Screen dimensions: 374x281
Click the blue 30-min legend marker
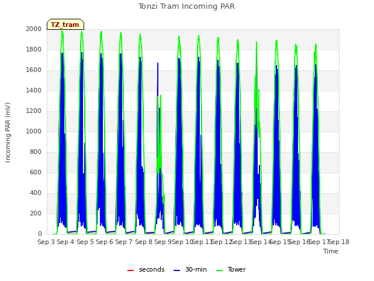176,270
